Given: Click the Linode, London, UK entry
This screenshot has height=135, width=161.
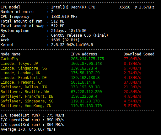Looking at the screenshot, I should click(x=20, y=73).
